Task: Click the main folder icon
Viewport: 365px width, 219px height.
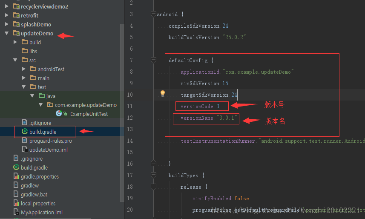Action: coord(33,78)
